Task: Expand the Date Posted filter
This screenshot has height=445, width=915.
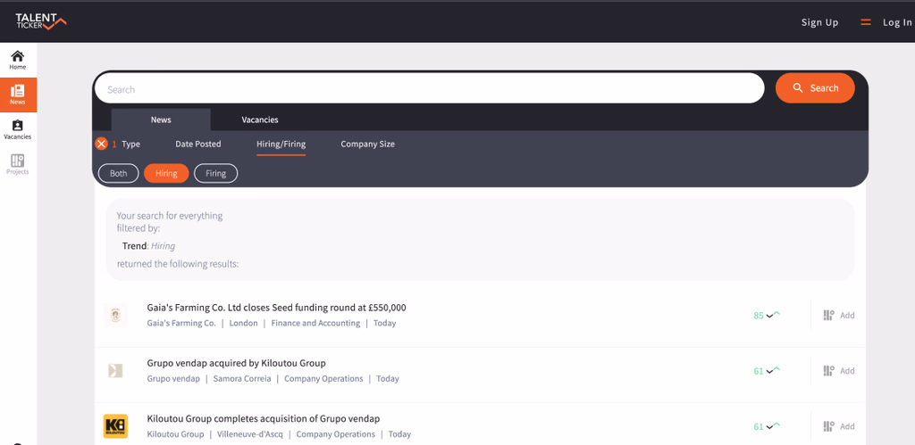Action: (x=197, y=144)
